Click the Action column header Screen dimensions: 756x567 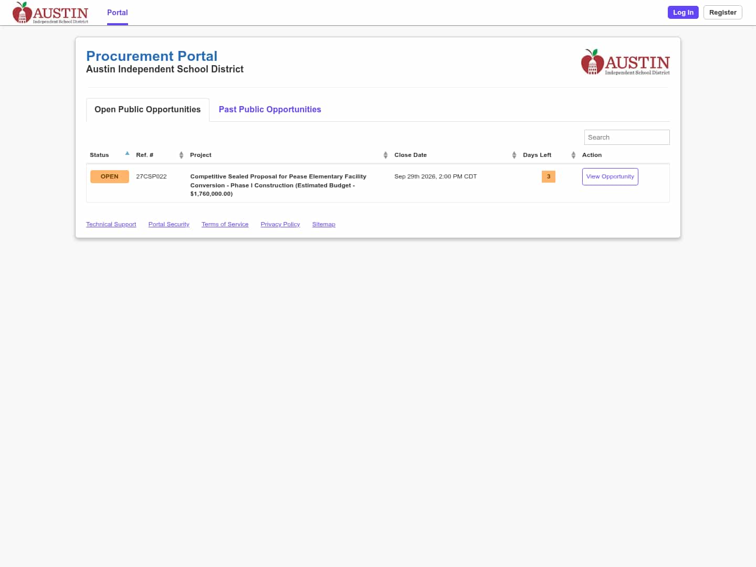[x=592, y=155]
